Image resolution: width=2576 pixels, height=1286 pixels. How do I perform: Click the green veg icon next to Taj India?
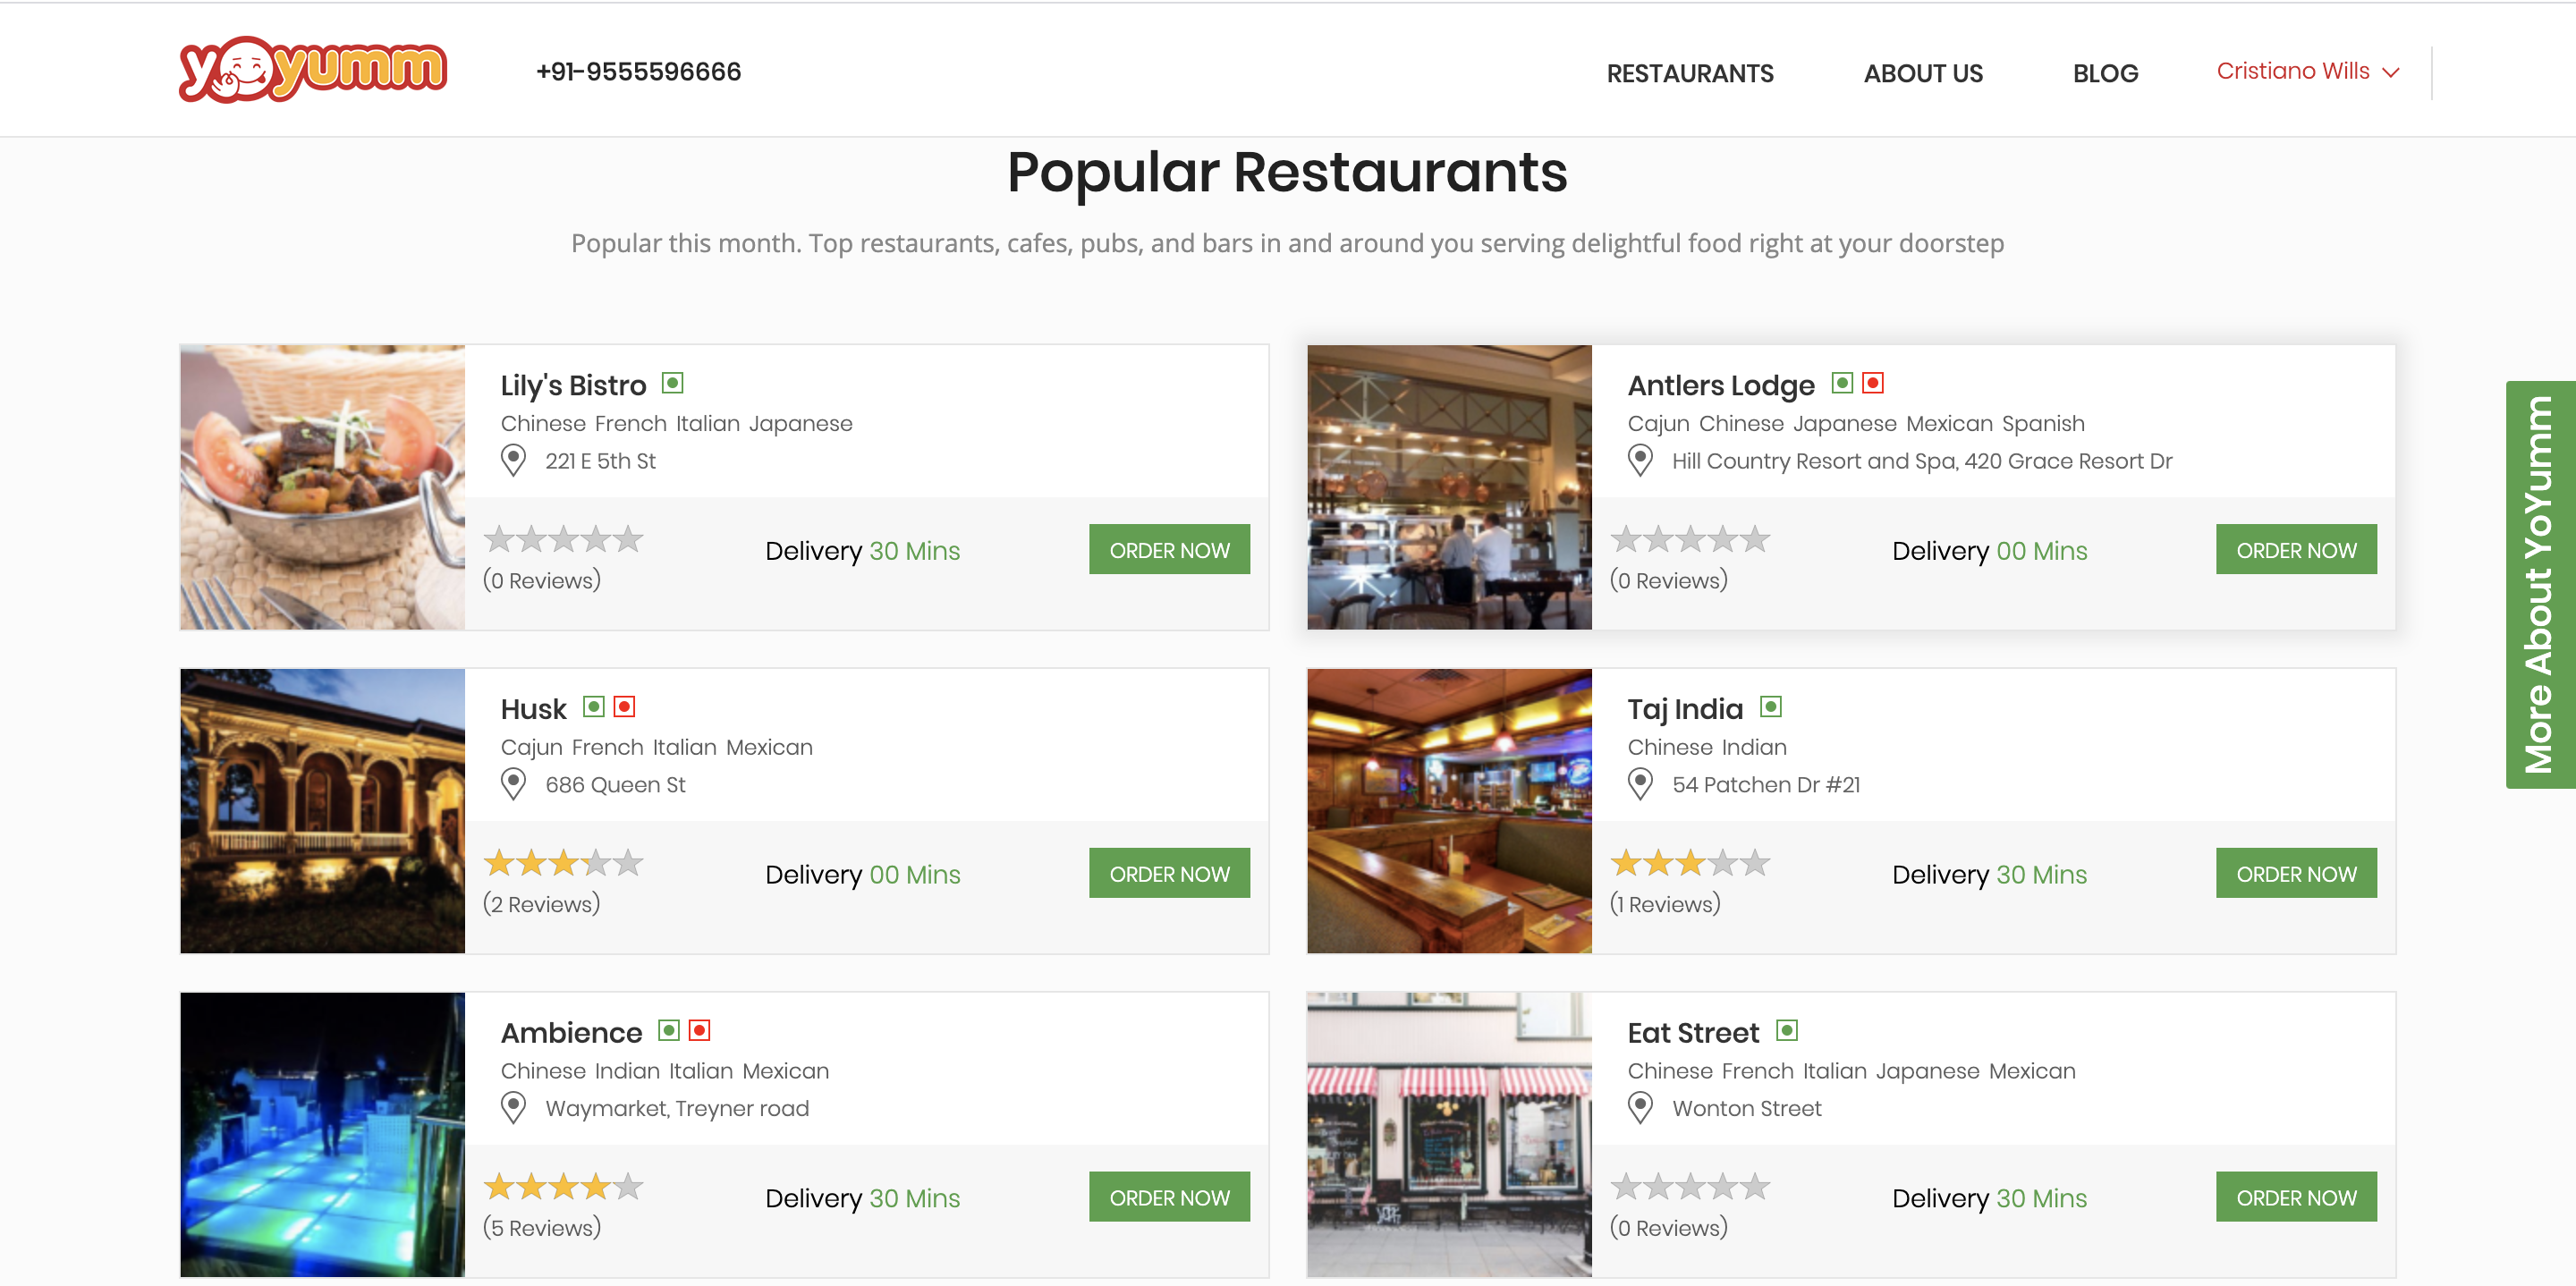pyautogui.click(x=1771, y=707)
